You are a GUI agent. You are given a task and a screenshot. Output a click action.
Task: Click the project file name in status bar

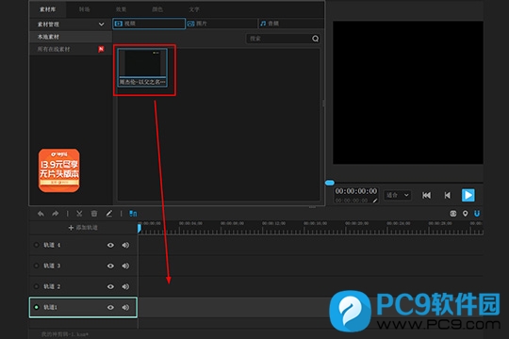[x=65, y=334]
